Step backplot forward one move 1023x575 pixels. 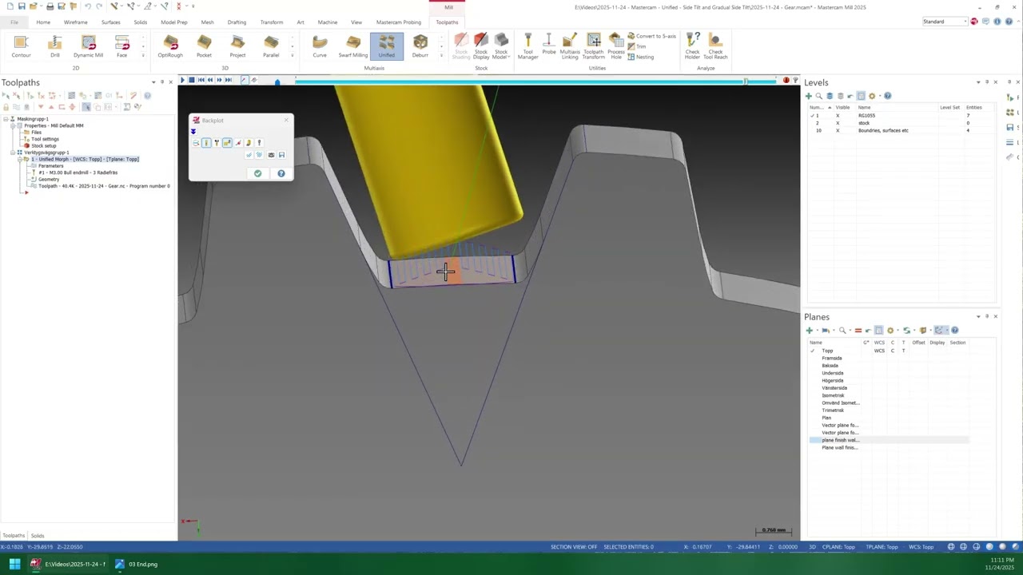(x=219, y=80)
